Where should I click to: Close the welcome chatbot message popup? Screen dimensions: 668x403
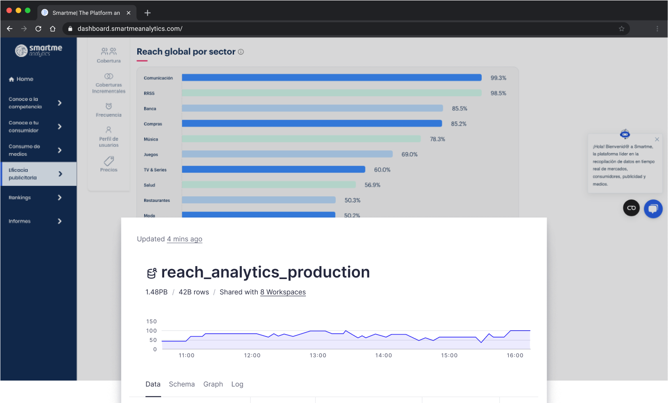tap(657, 140)
